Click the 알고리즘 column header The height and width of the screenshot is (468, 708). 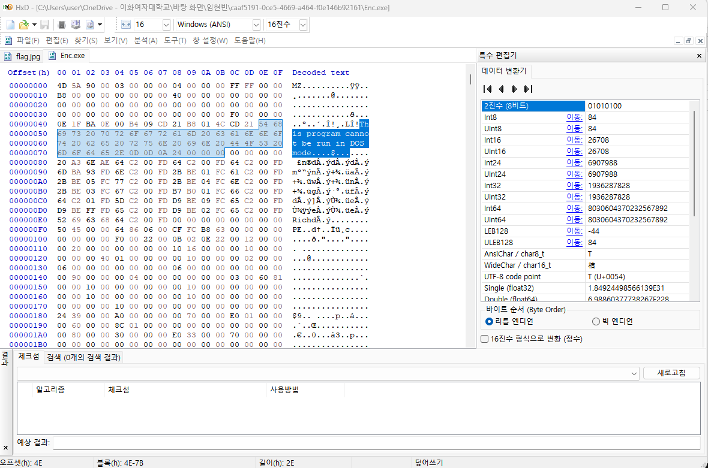68,390
